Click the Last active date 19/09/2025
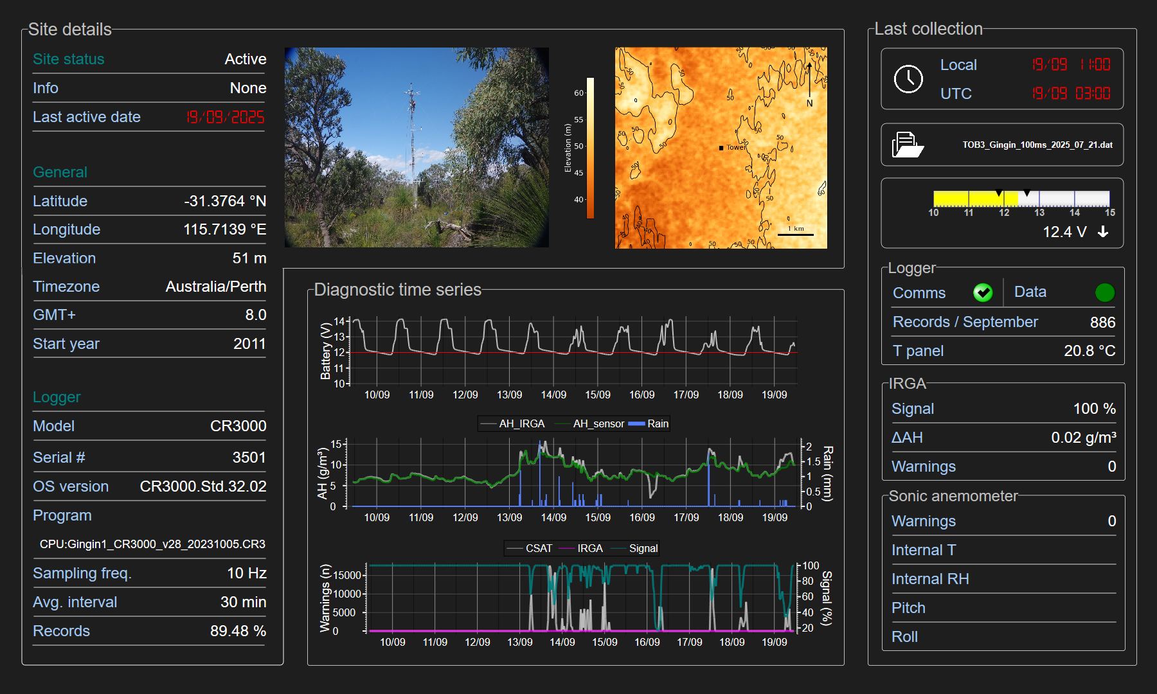1157x694 pixels. (226, 117)
